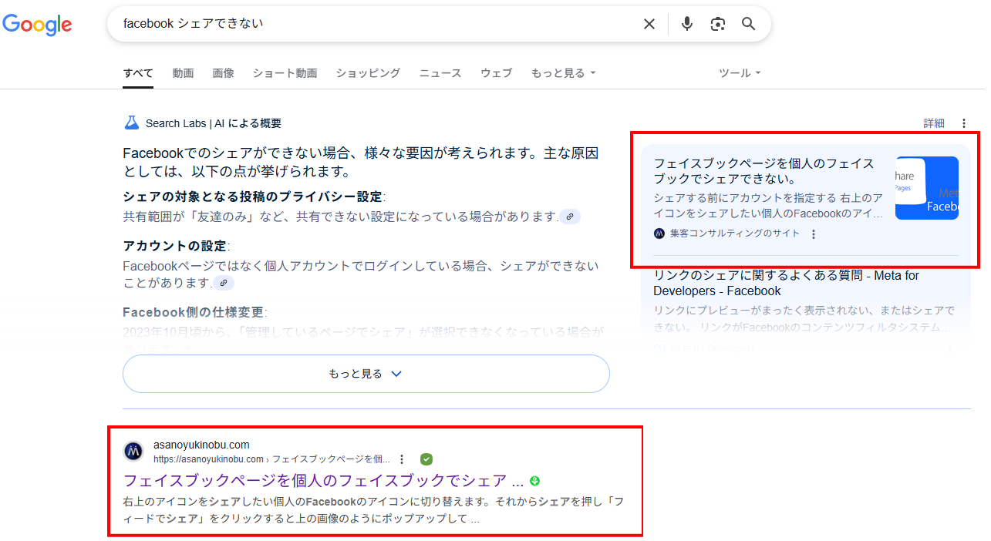
Task: Open Meta for Developers FAQ link
Action: tap(786, 283)
